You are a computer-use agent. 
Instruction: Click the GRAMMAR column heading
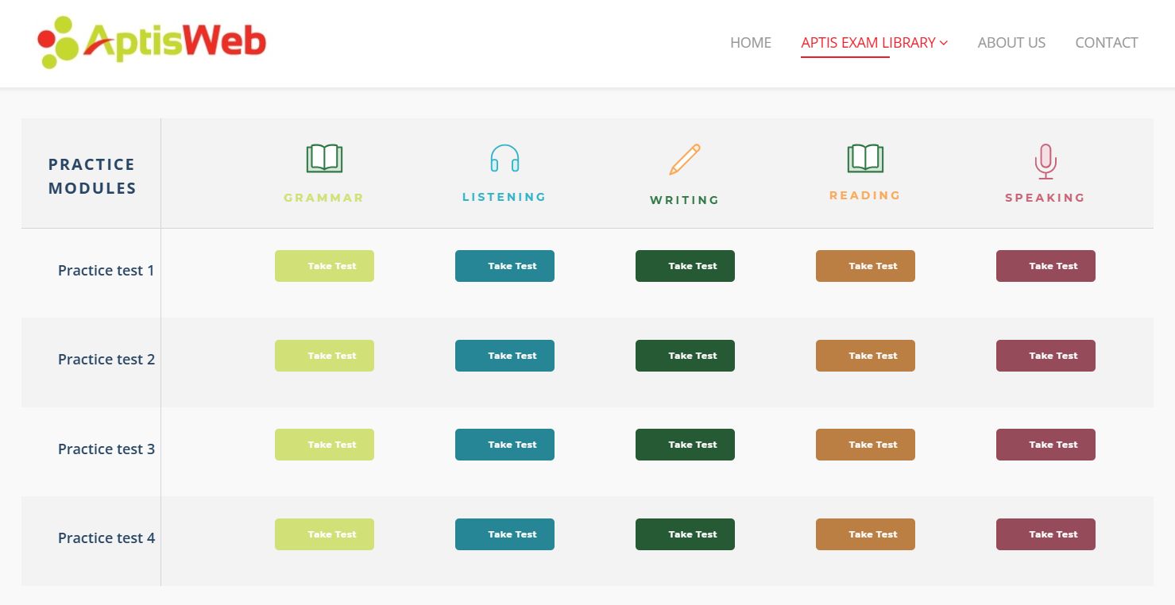pos(323,197)
